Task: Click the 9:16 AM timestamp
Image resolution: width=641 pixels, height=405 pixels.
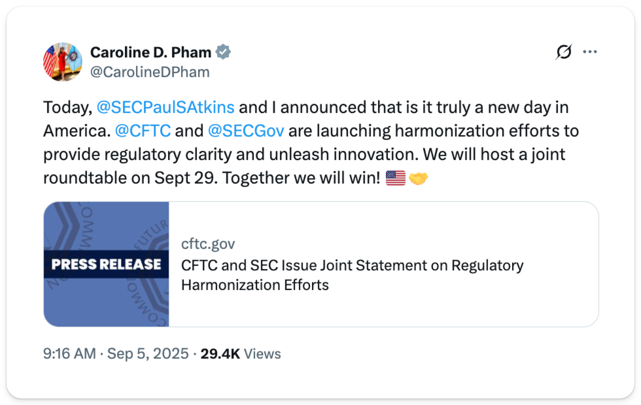Action: pyautogui.click(x=69, y=354)
